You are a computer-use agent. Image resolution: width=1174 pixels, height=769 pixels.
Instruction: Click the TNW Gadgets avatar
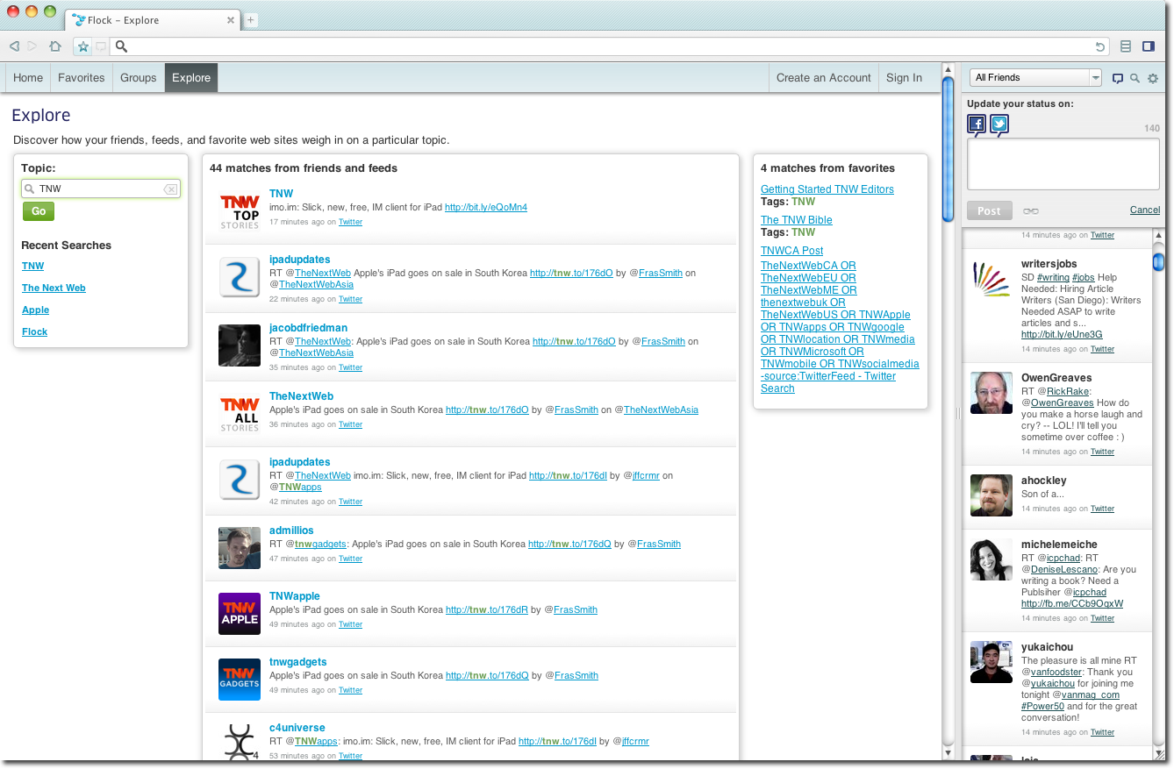tap(240, 680)
